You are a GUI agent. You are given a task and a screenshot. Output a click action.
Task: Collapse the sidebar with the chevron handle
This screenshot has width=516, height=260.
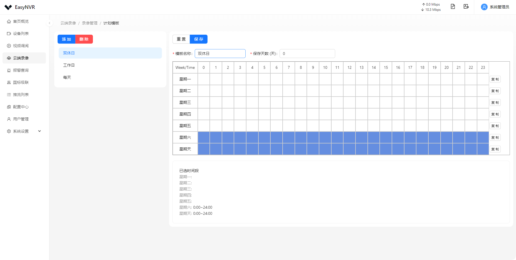point(50,23)
